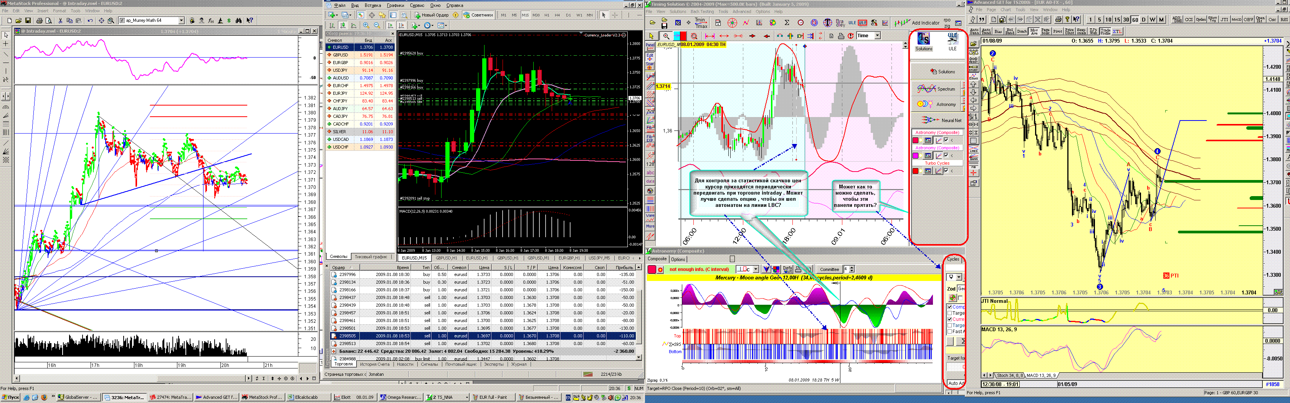Click the Sigma icon in Timing Solution toolbar
The width and height of the screenshot is (1290, 403).
click(787, 23)
